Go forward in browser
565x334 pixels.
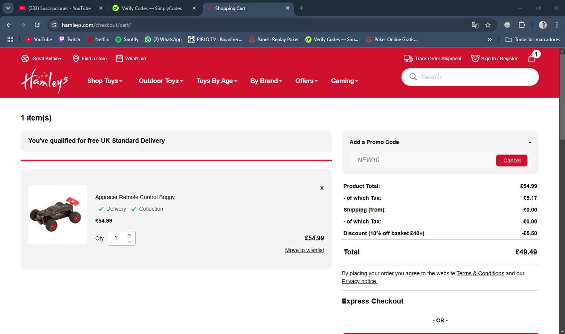[23, 25]
